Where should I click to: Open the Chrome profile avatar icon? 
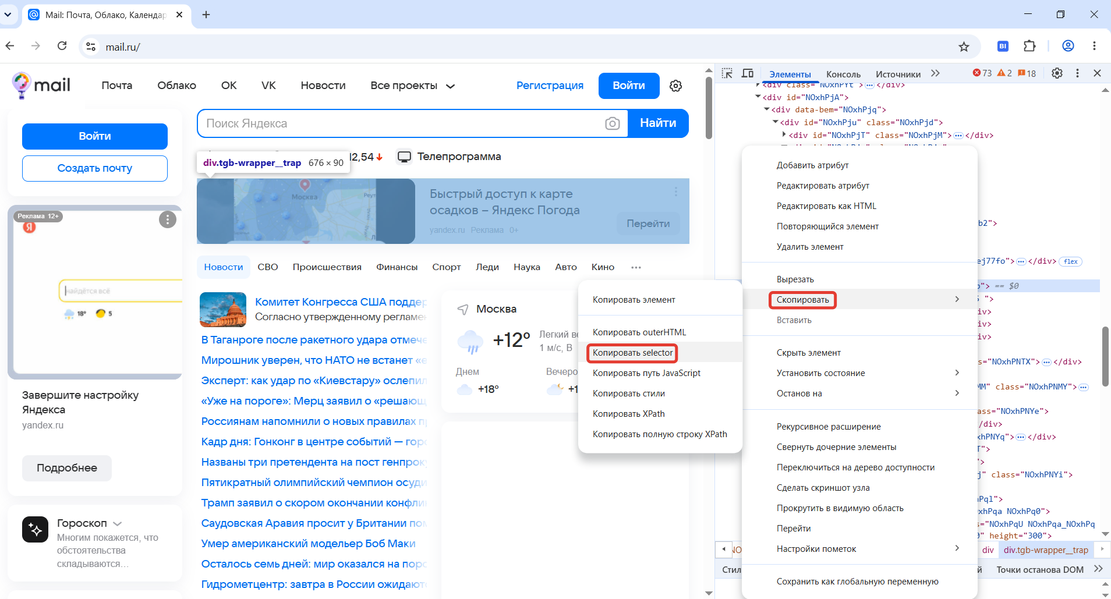click(1068, 46)
